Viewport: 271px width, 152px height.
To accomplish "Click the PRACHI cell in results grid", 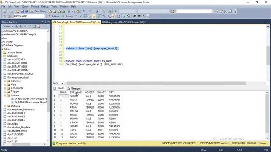I will [74, 122].
